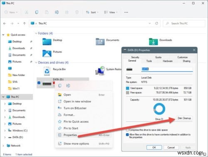
Task: Expand the Network tree node
Action: pyautogui.click(x=3, y=146)
